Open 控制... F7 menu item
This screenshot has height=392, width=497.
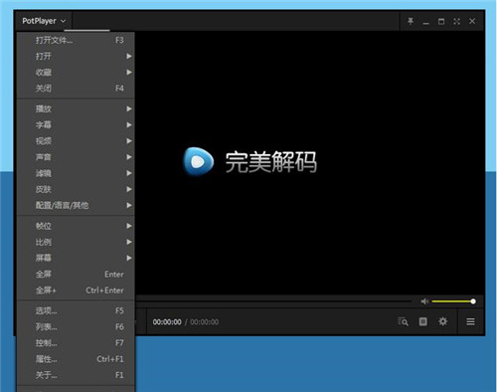coord(76,342)
